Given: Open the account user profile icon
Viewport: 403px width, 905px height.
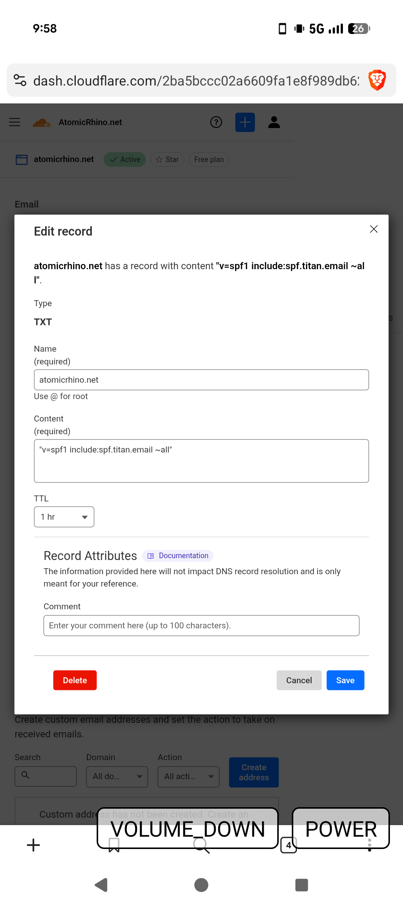Looking at the screenshot, I should [x=274, y=122].
